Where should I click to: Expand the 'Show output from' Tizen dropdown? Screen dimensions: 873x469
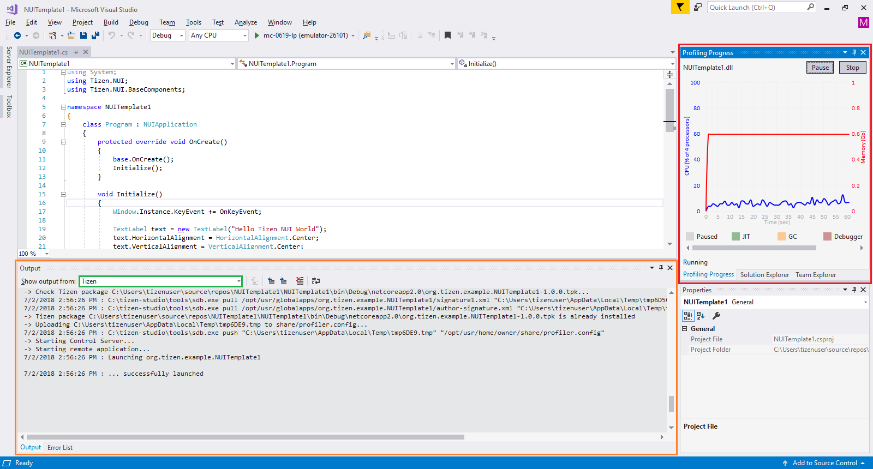tap(239, 281)
